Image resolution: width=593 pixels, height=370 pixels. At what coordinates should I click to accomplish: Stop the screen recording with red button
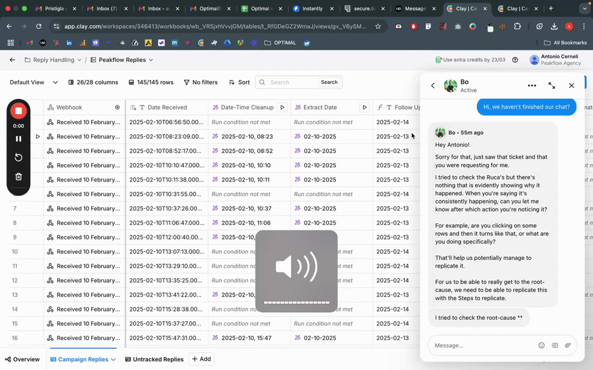pos(19,111)
